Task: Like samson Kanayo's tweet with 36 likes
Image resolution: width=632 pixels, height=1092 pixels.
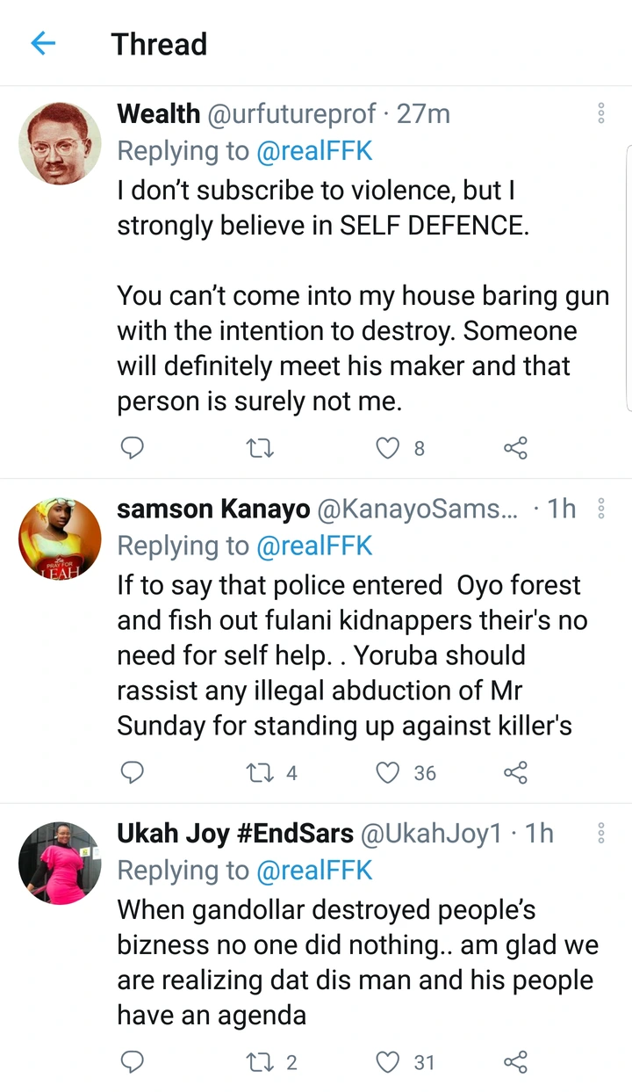Action: [387, 773]
